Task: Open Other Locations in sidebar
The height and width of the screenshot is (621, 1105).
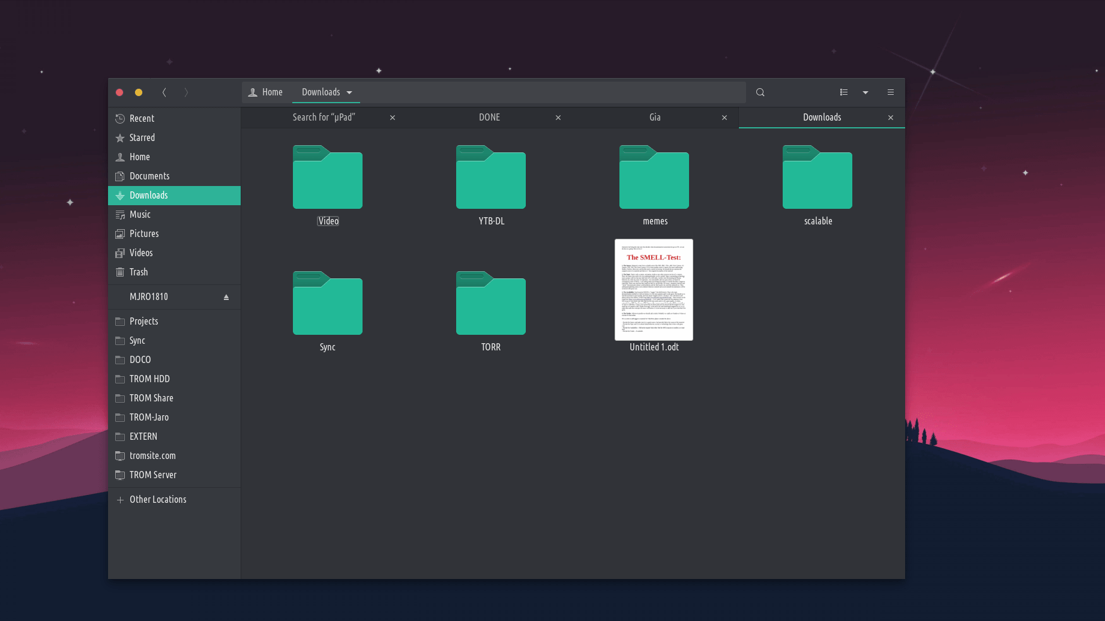Action: click(158, 500)
